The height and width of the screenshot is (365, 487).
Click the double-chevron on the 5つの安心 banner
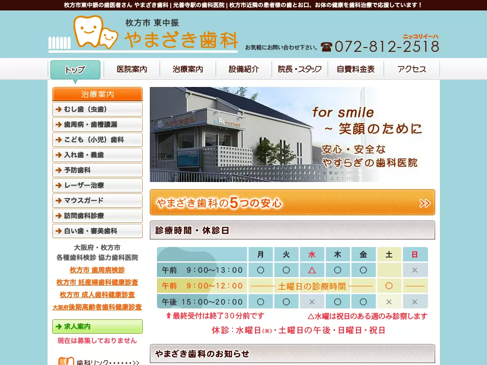425,203
